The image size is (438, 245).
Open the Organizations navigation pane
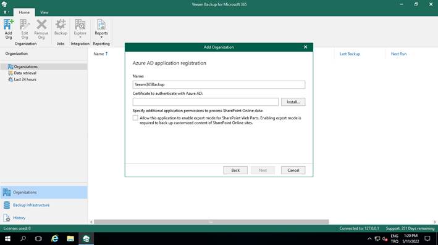point(44,193)
